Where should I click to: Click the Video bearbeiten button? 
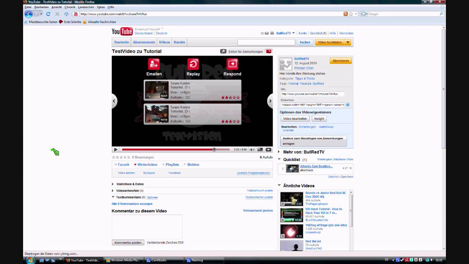(x=295, y=119)
